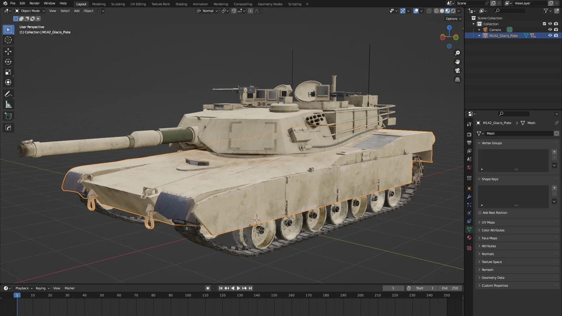Pick the Add Cube tool
The image size is (562, 316).
point(8,116)
